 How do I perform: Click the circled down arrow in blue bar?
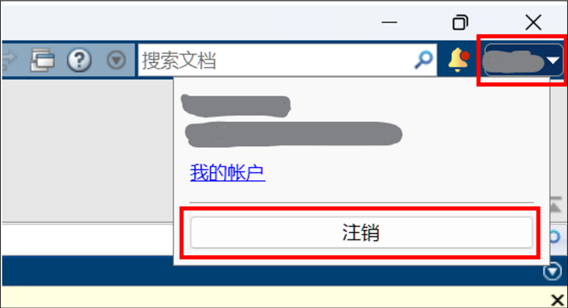click(x=552, y=272)
